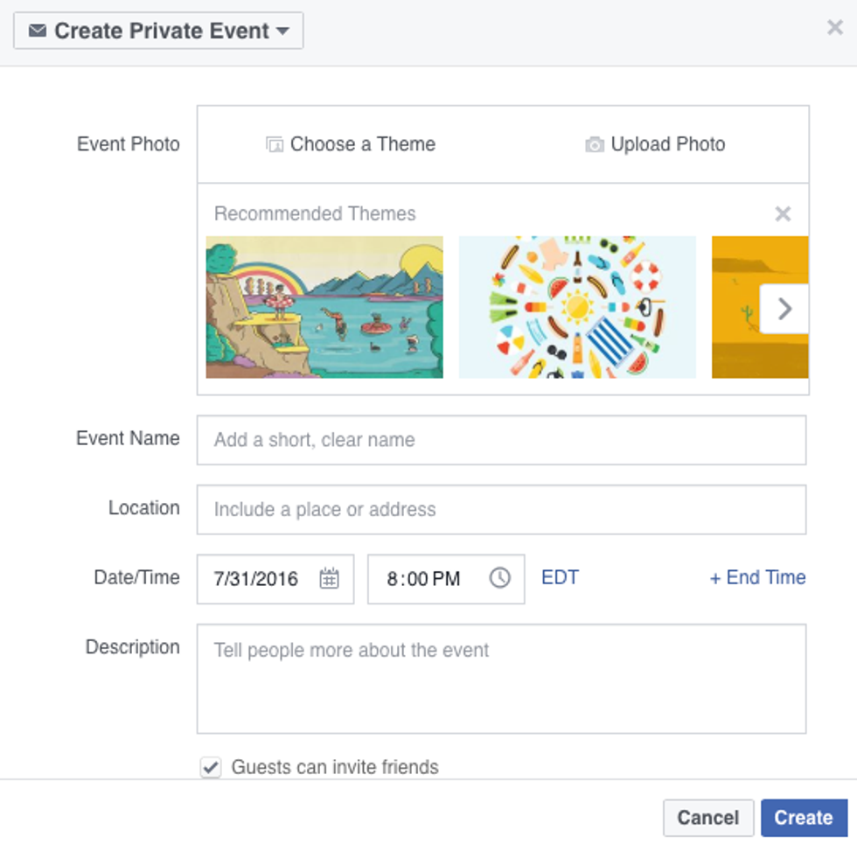This screenshot has width=857, height=851.
Task: Focus the Event Name input field
Action: (501, 440)
